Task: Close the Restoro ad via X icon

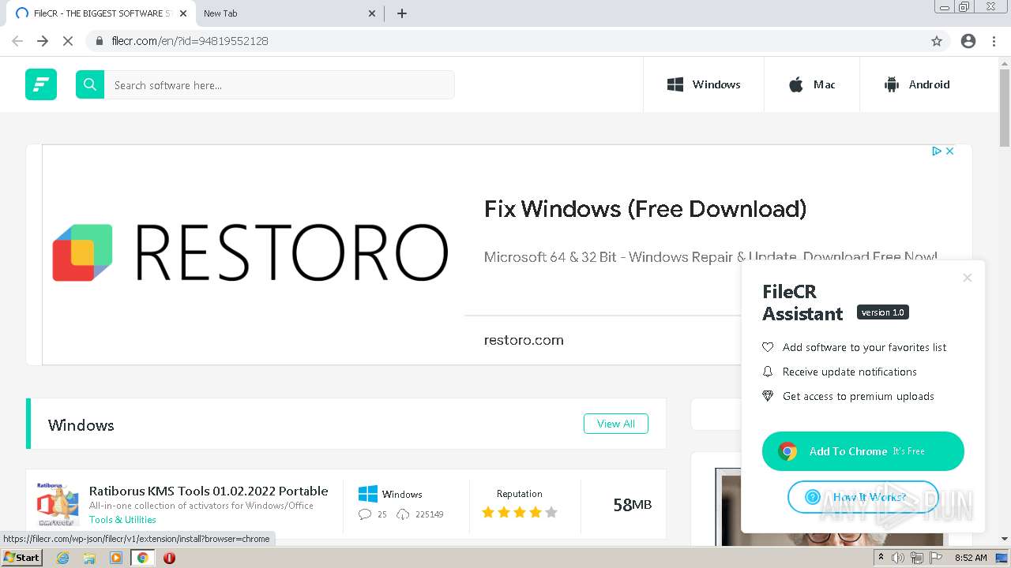Action: [x=950, y=151]
